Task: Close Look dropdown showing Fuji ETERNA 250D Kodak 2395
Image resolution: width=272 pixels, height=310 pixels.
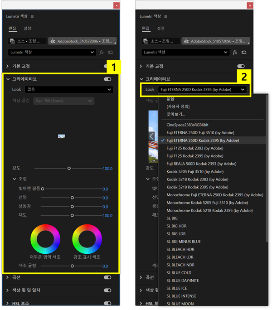Action: (202, 90)
